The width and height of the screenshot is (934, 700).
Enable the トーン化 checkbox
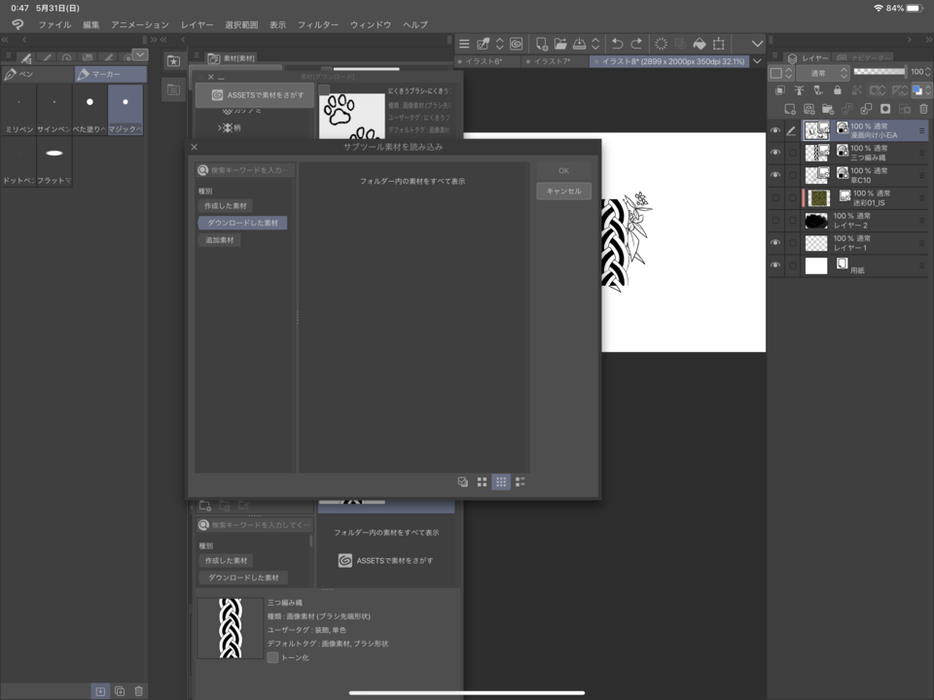272,657
